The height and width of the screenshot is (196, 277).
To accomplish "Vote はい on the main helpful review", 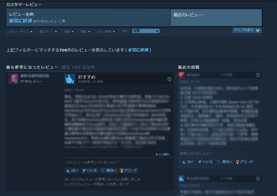I will click(72, 171).
